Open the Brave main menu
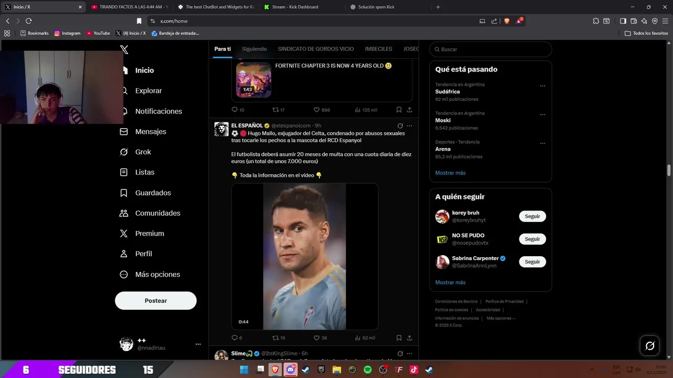Image resolution: width=673 pixels, height=378 pixels. coord(665,21)
